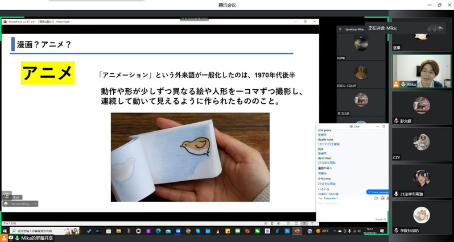Click Mika's microphone icon in video tile
This screenshot has height=242, width=454.
tap(403, 84)
